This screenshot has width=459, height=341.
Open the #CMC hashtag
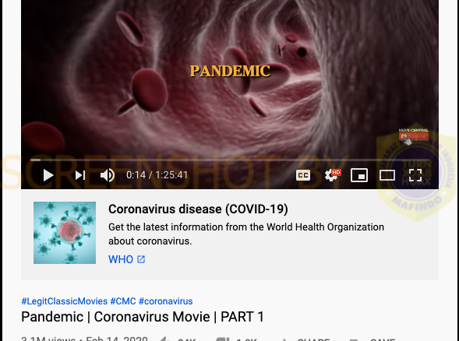[x=123, y=301]
